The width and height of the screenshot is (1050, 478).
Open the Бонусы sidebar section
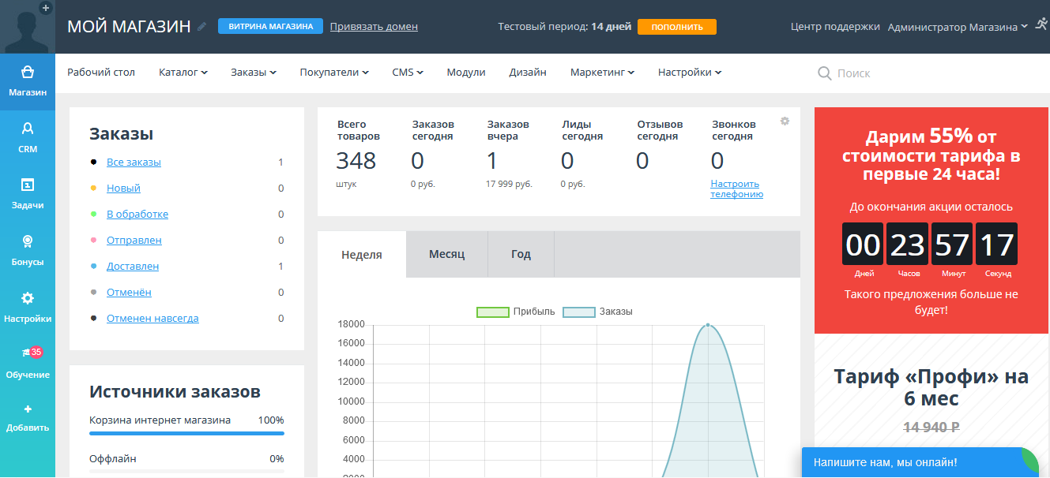tap(28, 250)
